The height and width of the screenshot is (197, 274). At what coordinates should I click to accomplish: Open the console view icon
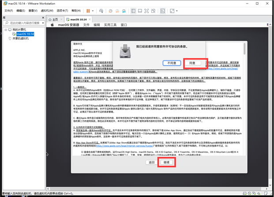[163, 11]
